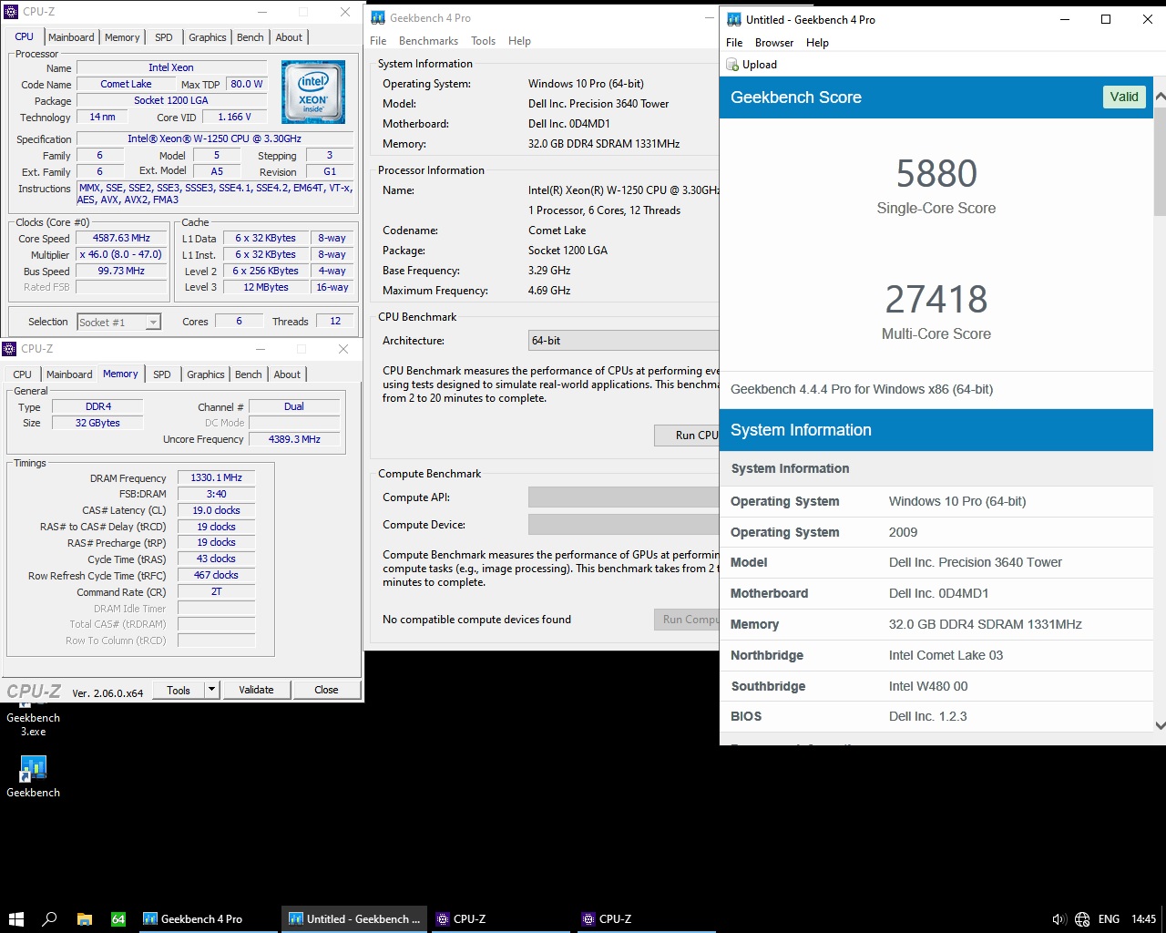This screenshot has width=1166, height=933.
Task: Open File Explorer from taskbar
Action: click(84, 918)
